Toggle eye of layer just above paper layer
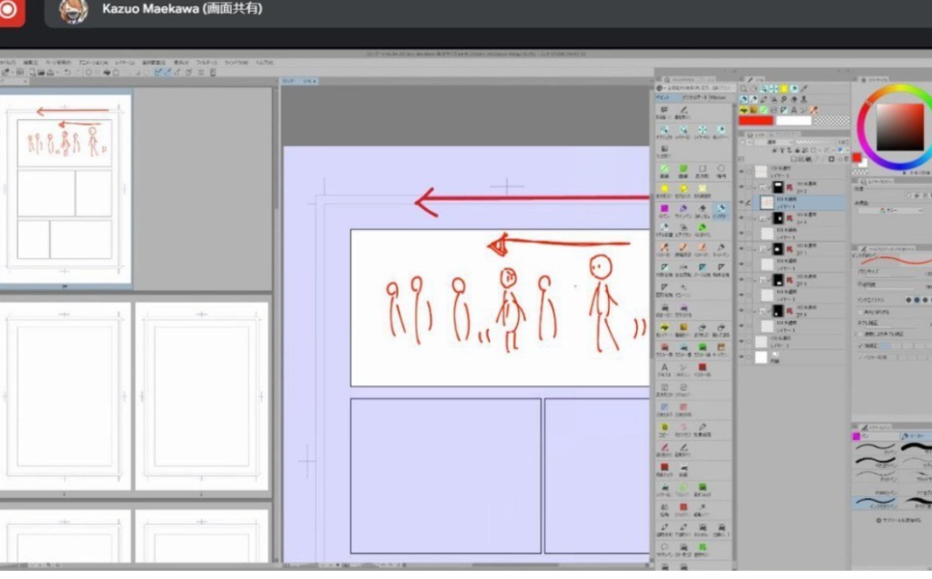This screenshot has width=932, height=579. 741,342
